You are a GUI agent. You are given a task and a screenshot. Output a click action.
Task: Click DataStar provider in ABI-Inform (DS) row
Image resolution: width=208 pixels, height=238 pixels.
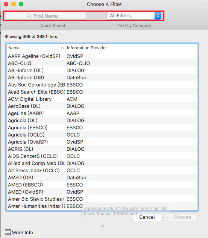(x=76, y=77)
